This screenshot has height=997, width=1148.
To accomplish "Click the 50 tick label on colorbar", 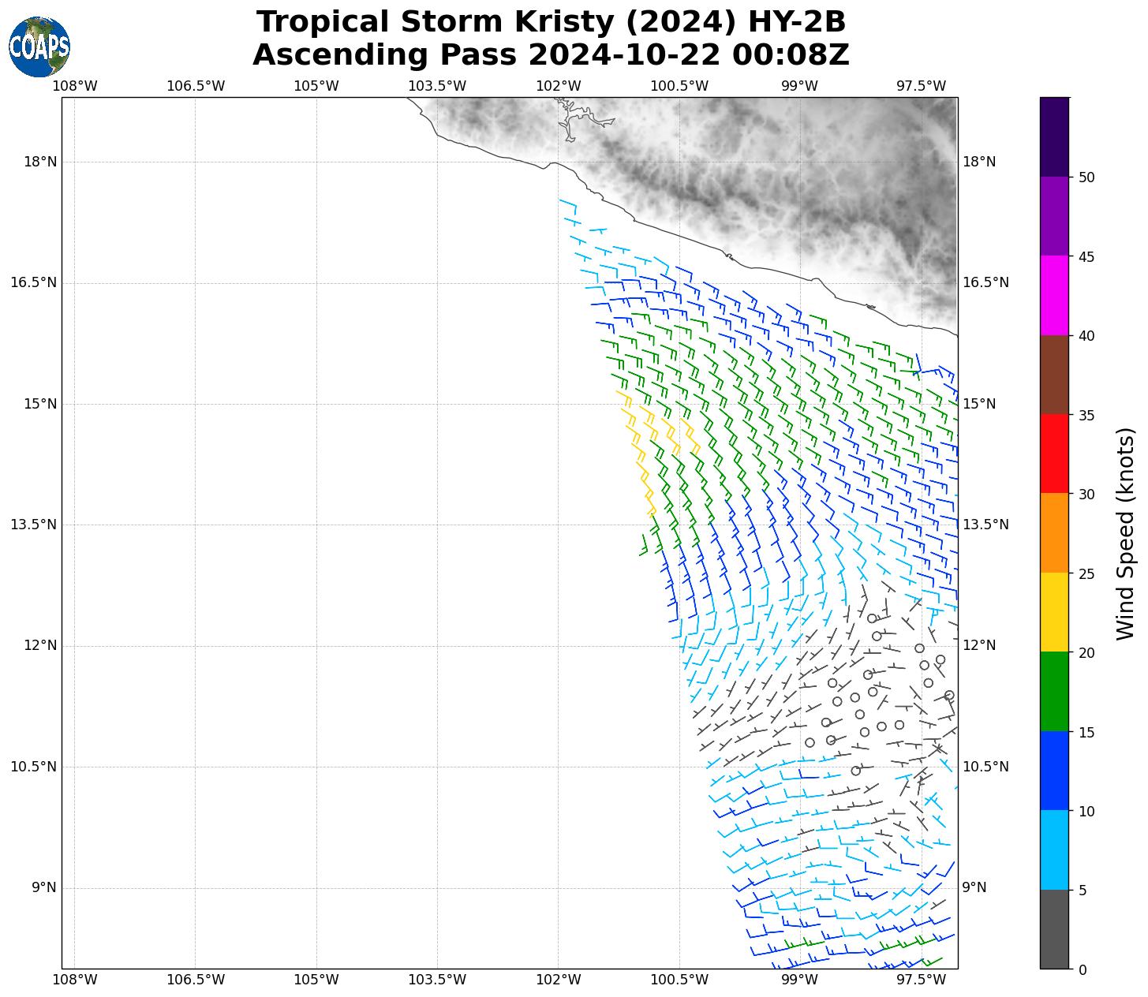I will [1086, 177].
